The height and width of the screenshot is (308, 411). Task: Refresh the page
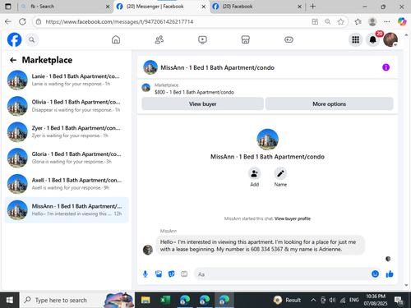click(22, 21)
